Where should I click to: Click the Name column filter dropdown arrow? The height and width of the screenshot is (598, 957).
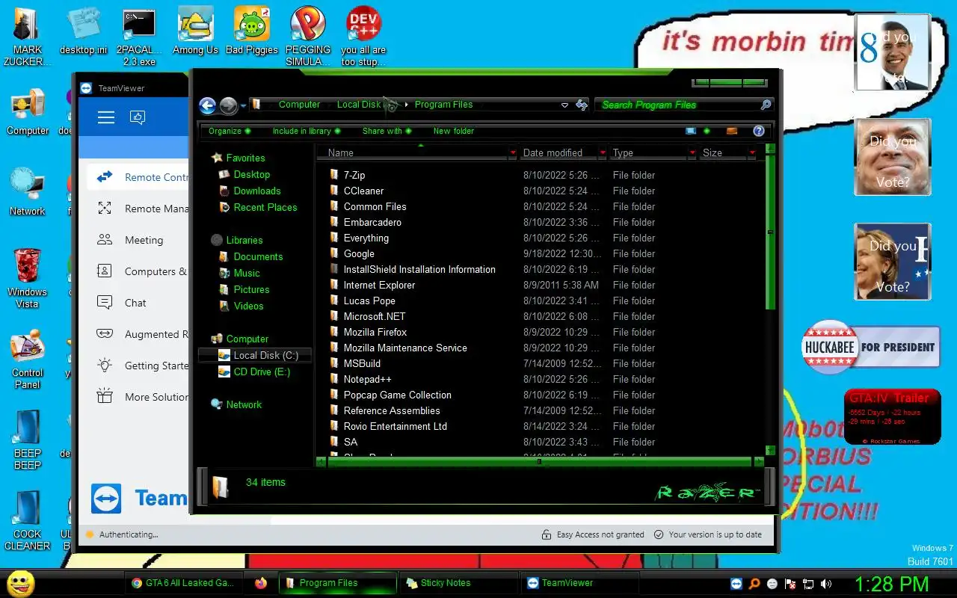pyautogui.click(x=512, y=152)
